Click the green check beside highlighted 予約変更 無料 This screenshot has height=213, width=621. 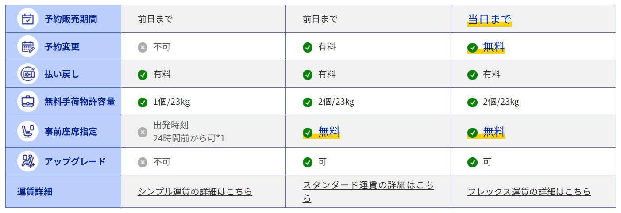point(472,47)
